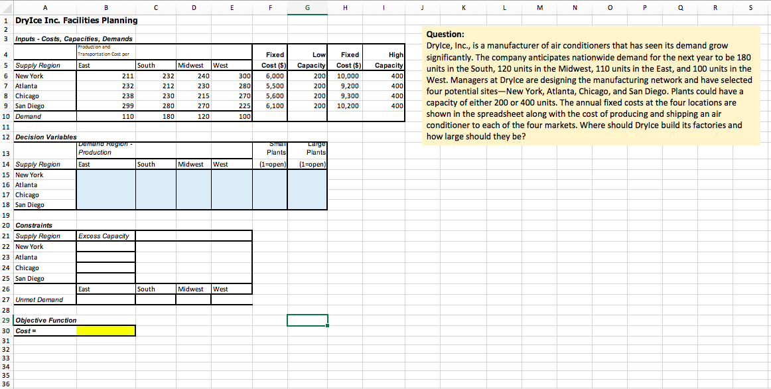The width and height of the screenshot is (771, 389).
Task: Select San Diego excess capacity cell
Action: pos(105,278)
